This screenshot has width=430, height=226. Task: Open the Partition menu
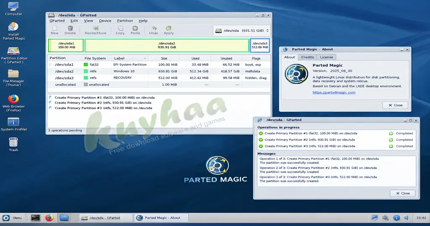click(x=125, y=21)
